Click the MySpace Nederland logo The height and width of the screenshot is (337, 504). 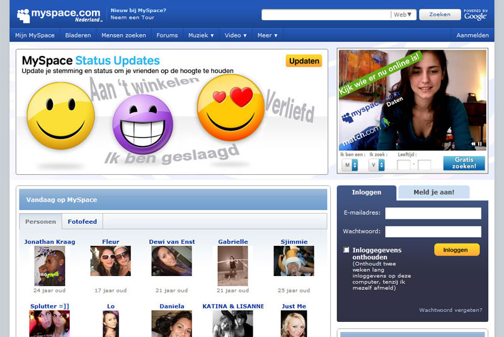click(58, 15)
